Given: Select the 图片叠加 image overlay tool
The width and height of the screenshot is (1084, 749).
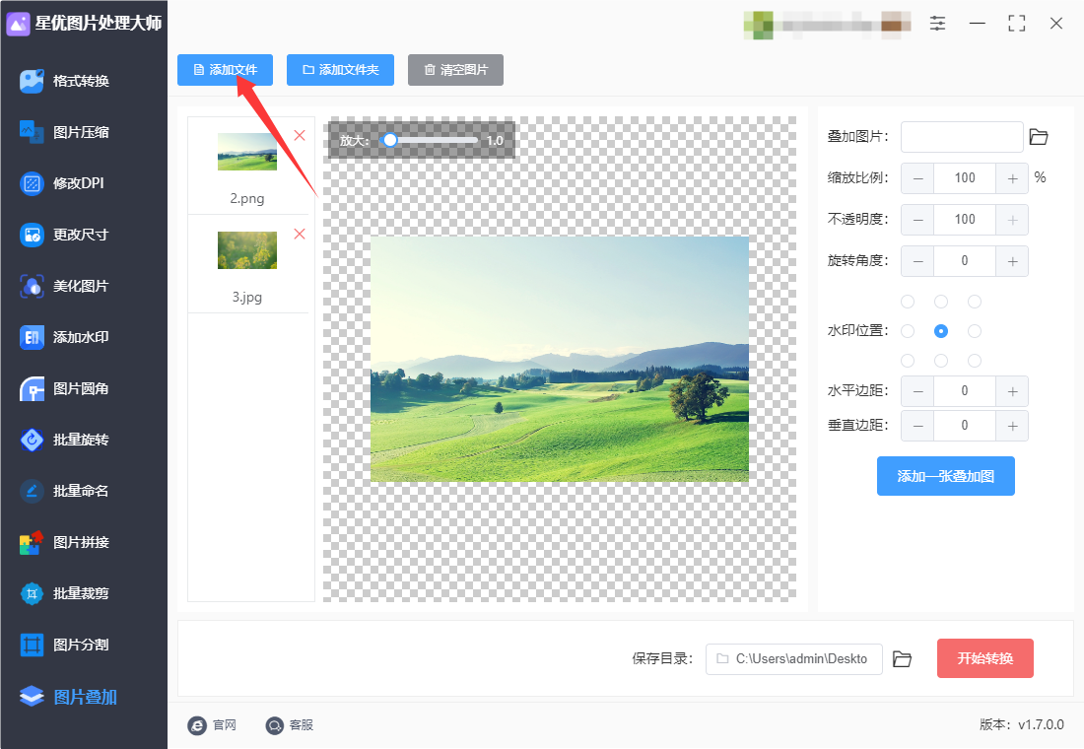Looking at the screenshot, I should (x=68, y=697).
